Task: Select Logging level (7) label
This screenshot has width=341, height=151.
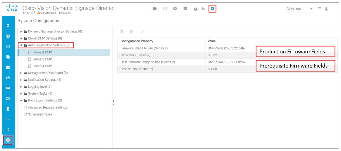Action: click(x=40, y=87)
